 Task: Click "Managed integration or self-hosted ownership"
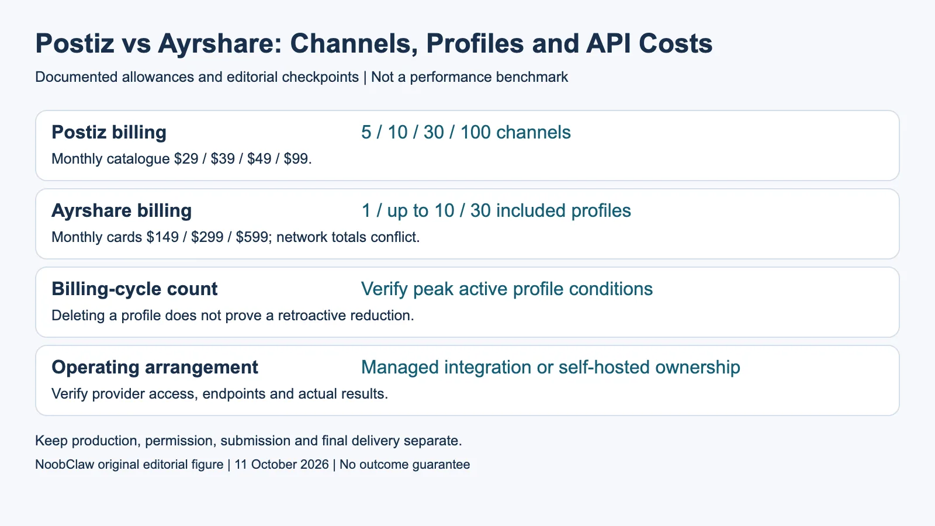tap(550, 367)
